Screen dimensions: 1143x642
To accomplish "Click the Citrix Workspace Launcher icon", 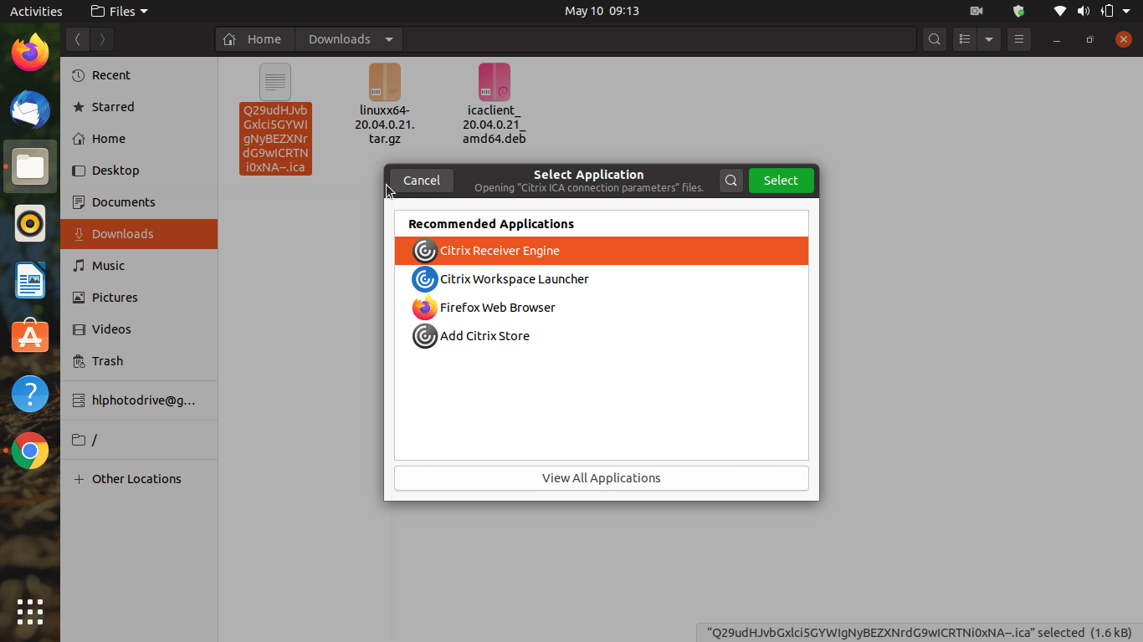I will point(425,279).
